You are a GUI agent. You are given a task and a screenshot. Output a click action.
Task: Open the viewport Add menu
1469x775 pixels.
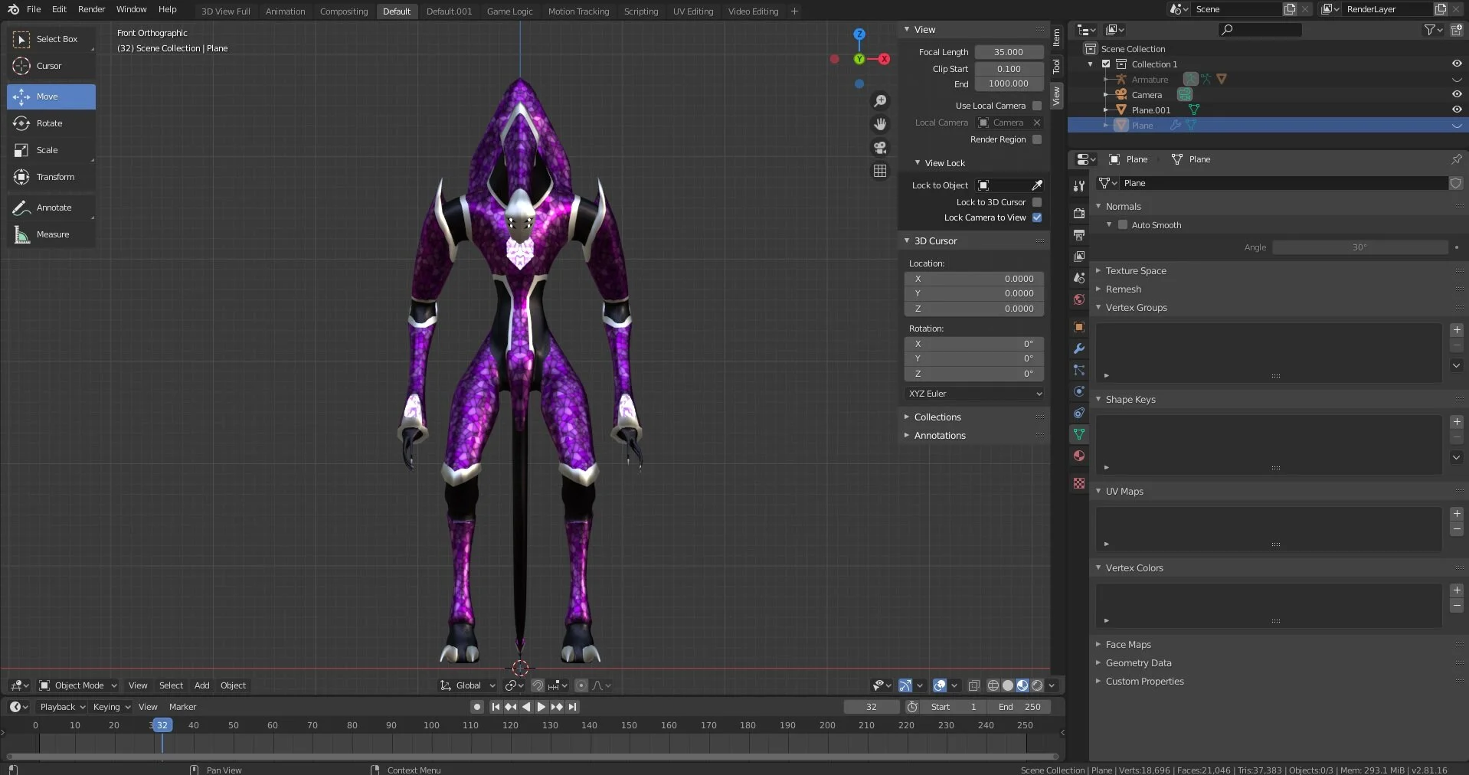201,685
